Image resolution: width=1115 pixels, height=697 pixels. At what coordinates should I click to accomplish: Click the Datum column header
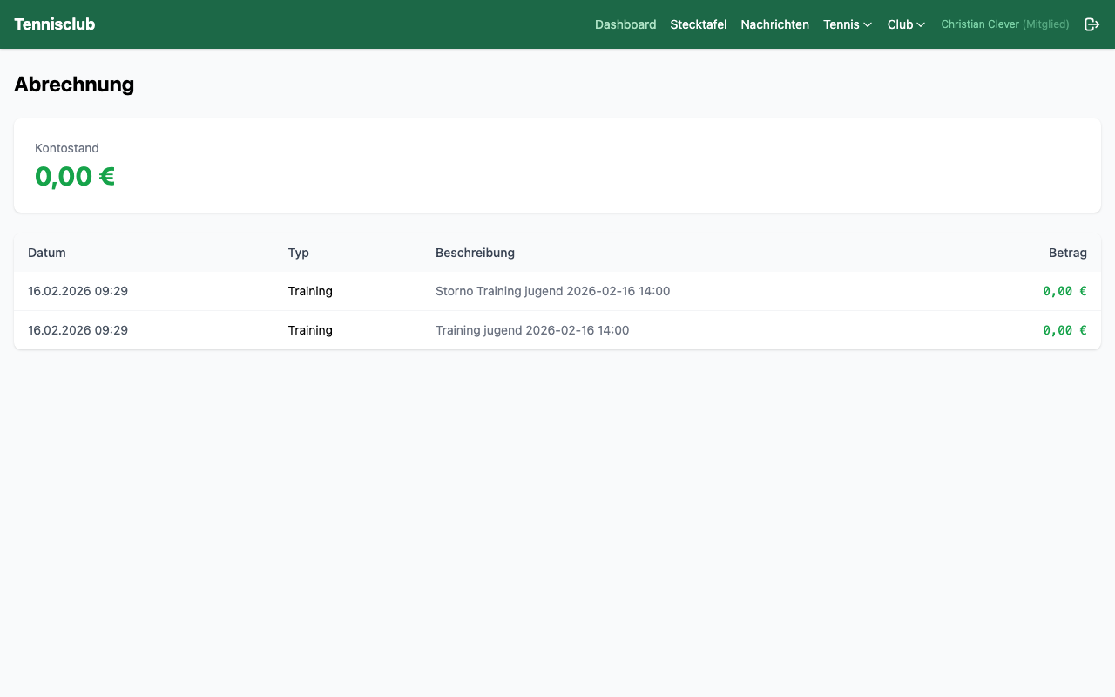[x=47, y=253]
